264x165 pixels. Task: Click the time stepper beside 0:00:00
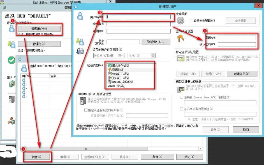(x=153, y=55)
